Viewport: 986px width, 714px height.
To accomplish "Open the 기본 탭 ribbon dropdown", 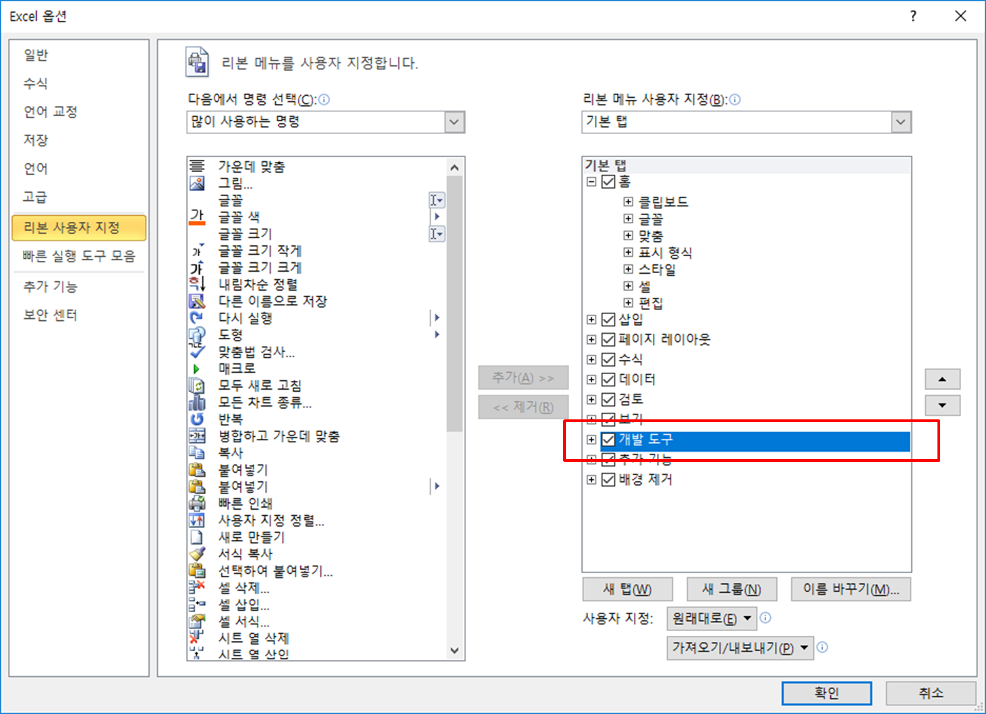I will pyautogui.click(x=901, y=122).
